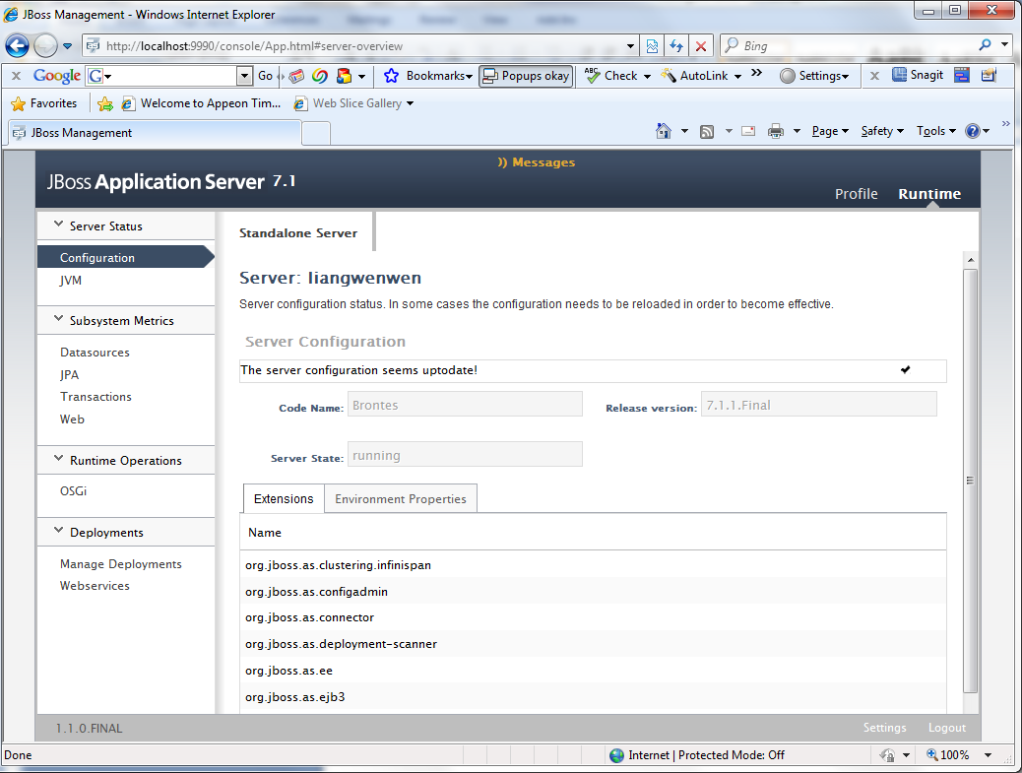Open Google toolbar Settings menu

pyautogui.click(x=814, y=76)
